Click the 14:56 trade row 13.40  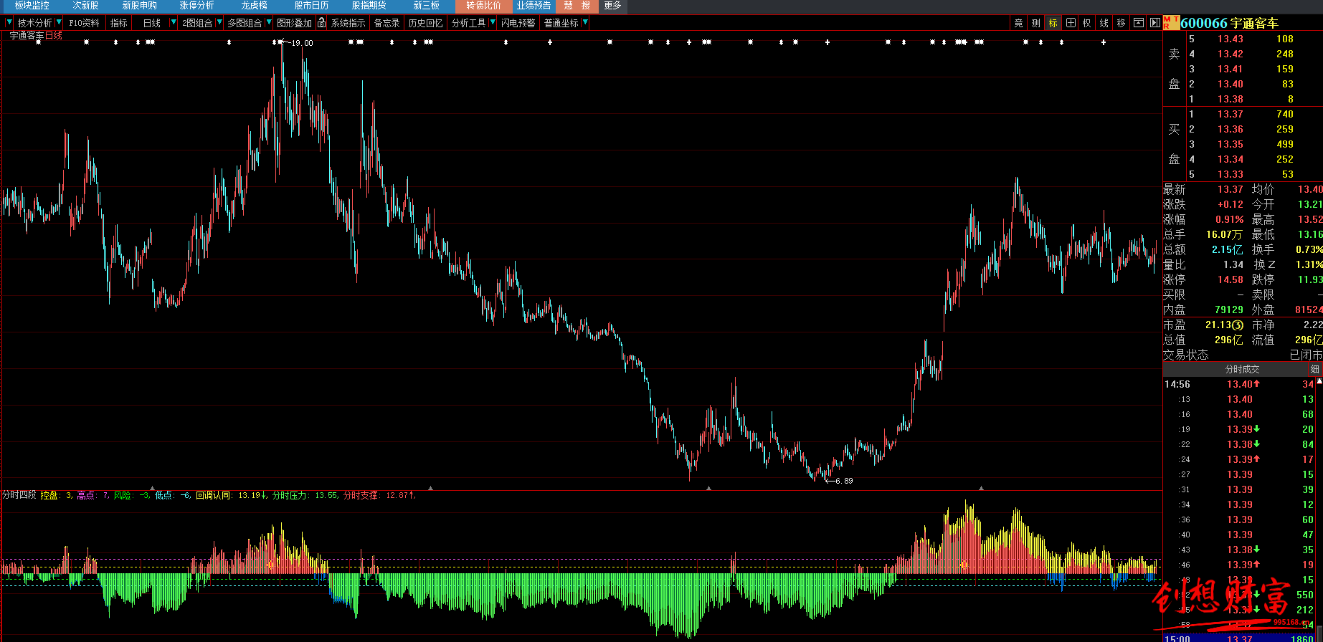(1239, 384)
